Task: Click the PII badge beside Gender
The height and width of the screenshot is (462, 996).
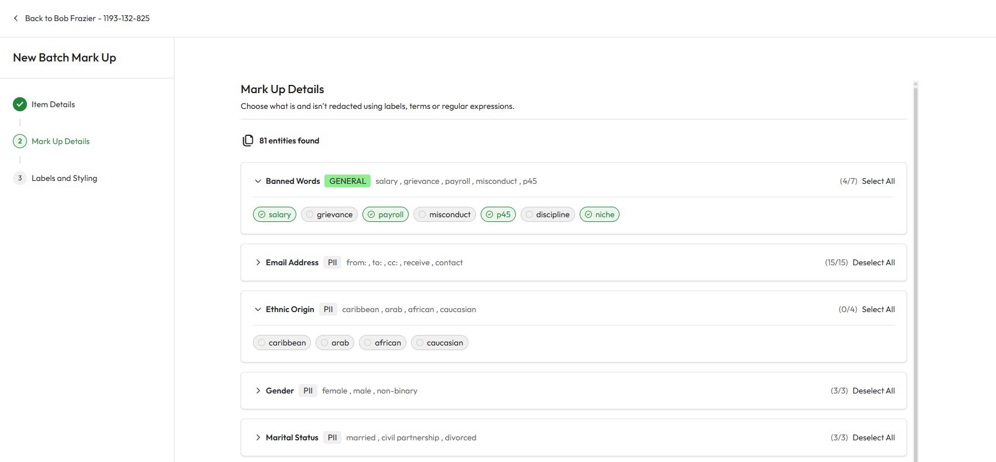Action: coord(308,391)
